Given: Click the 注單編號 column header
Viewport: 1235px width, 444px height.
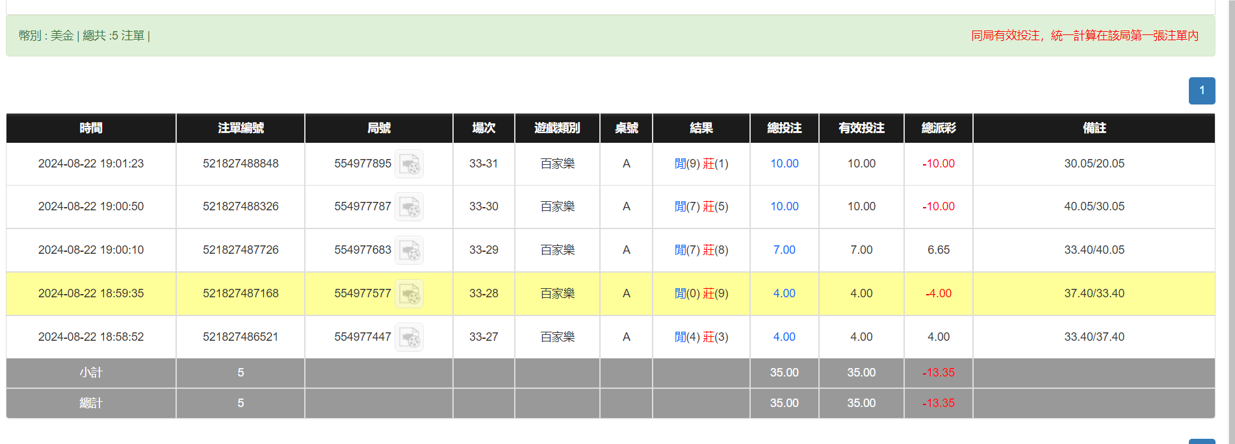Looking at the screenshot, I should pyautogui.click(x=240, y=128).
